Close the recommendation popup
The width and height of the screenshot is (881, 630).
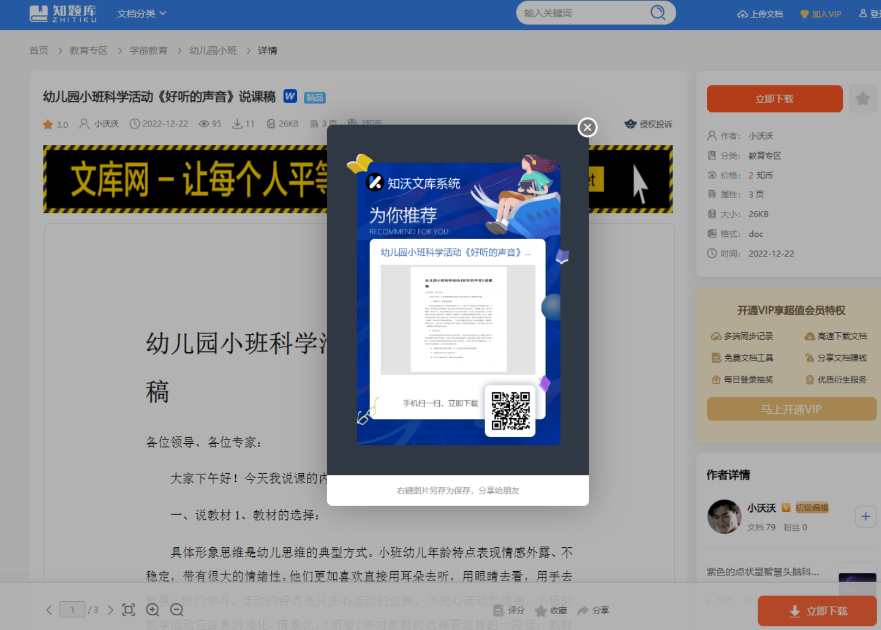coord(587,127)
